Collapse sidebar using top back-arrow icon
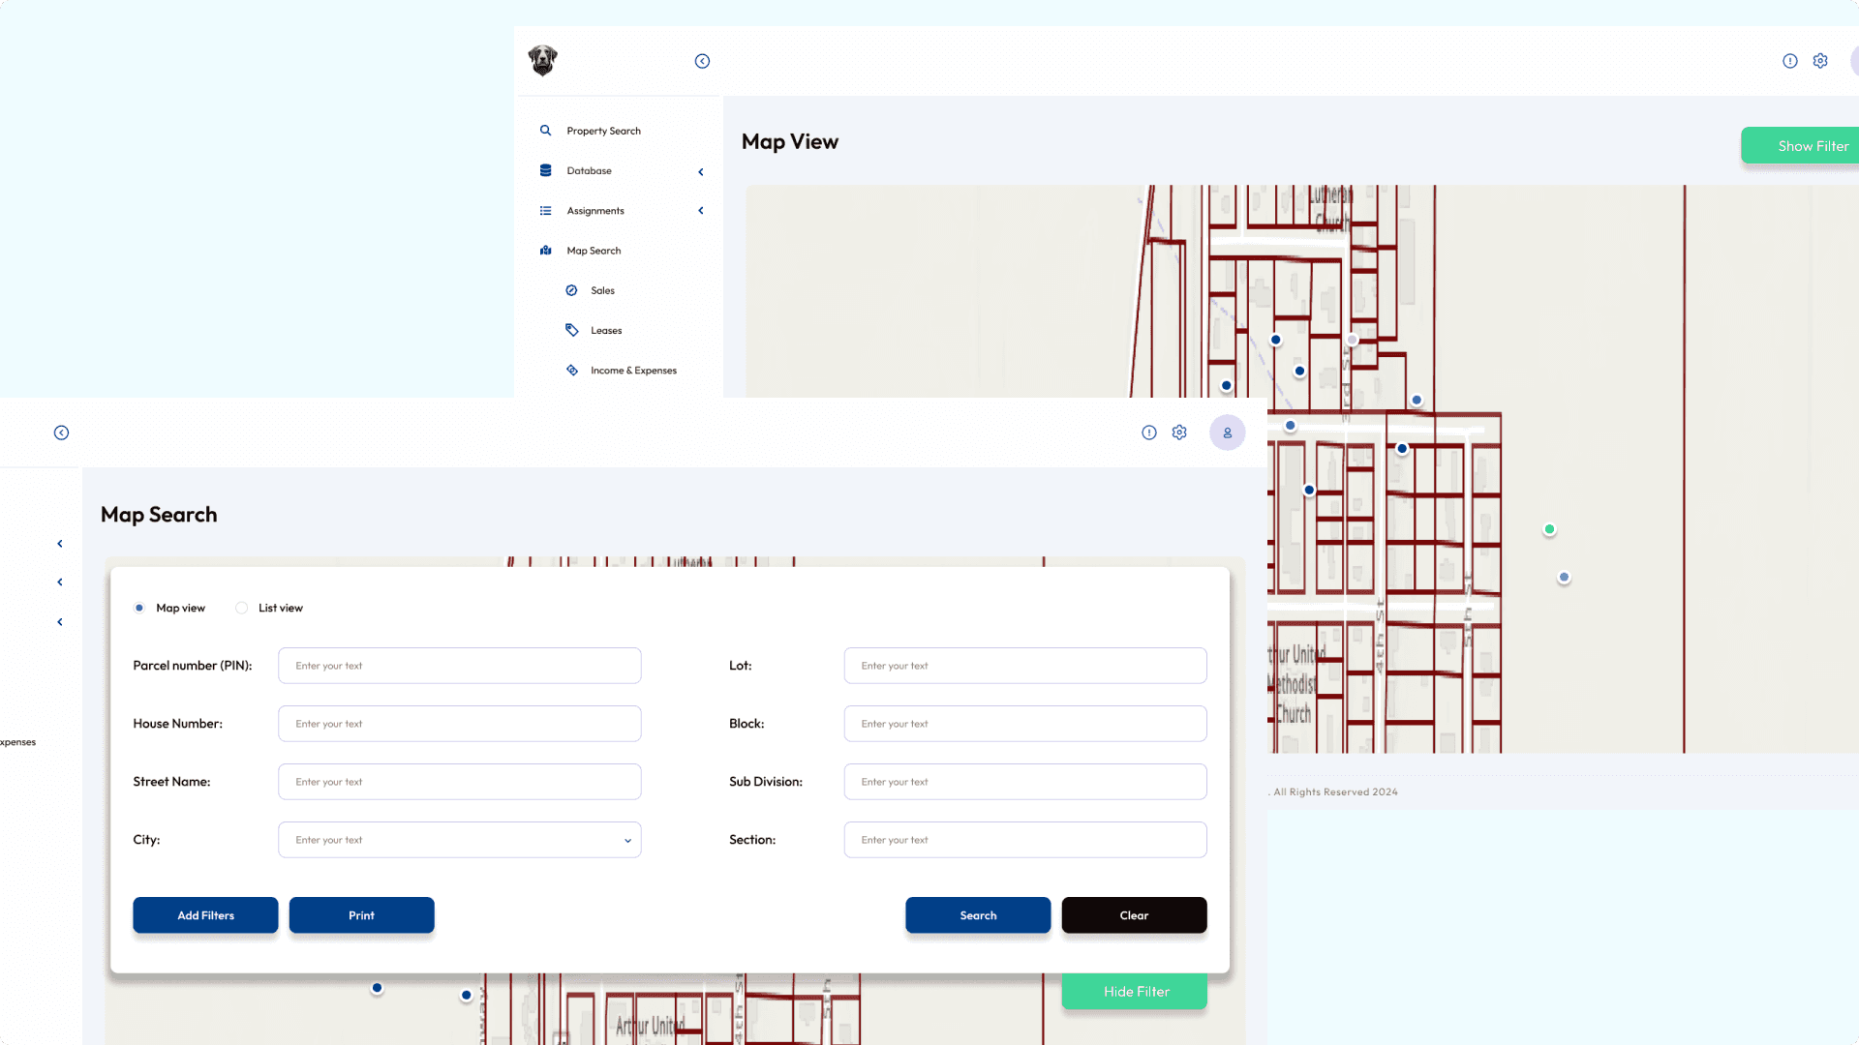The height and width of the screenshot is (1045, 1859). [x=702, y=61]
